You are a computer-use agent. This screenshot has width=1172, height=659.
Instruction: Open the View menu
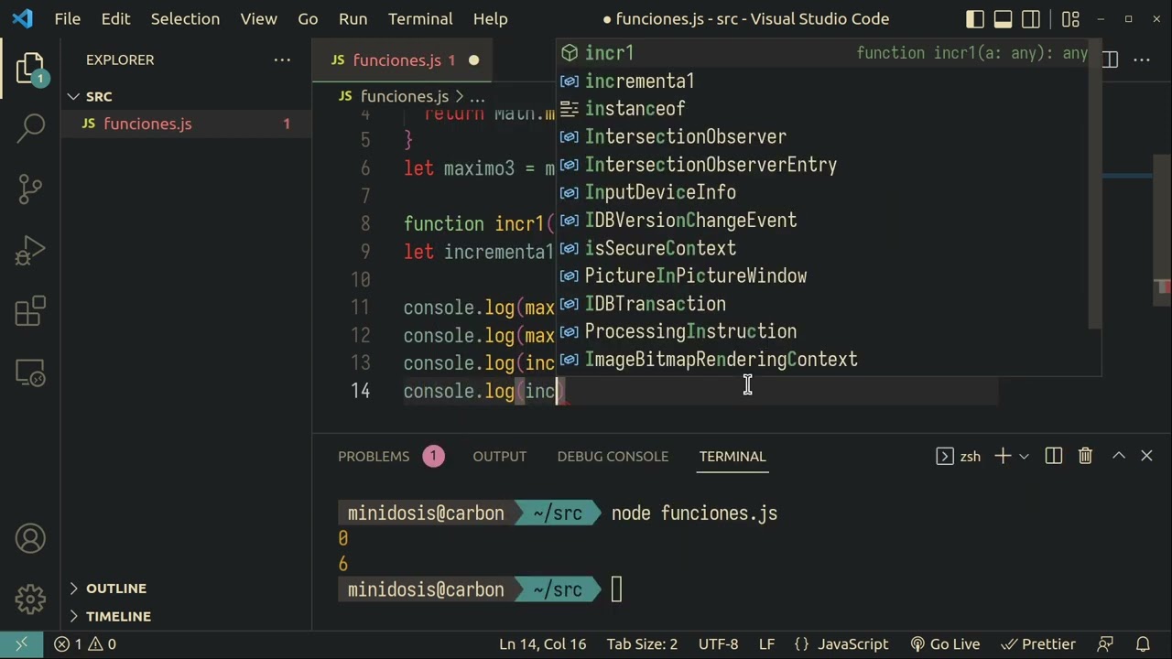point(258,19)
